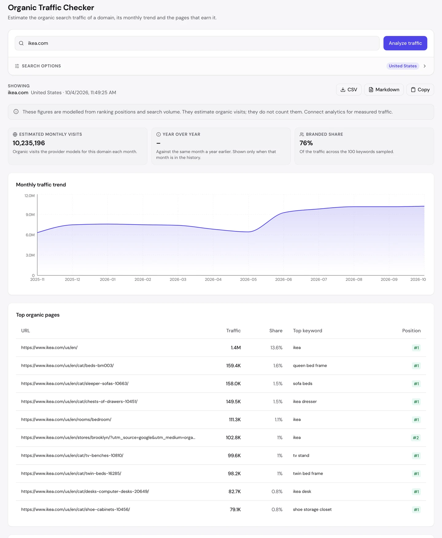Click the Position column header
This screenshot has height=538, width=442.
point(411,331)
